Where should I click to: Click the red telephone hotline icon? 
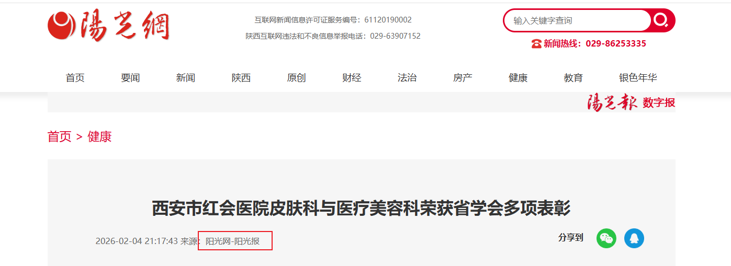click(x=536, y=44)
